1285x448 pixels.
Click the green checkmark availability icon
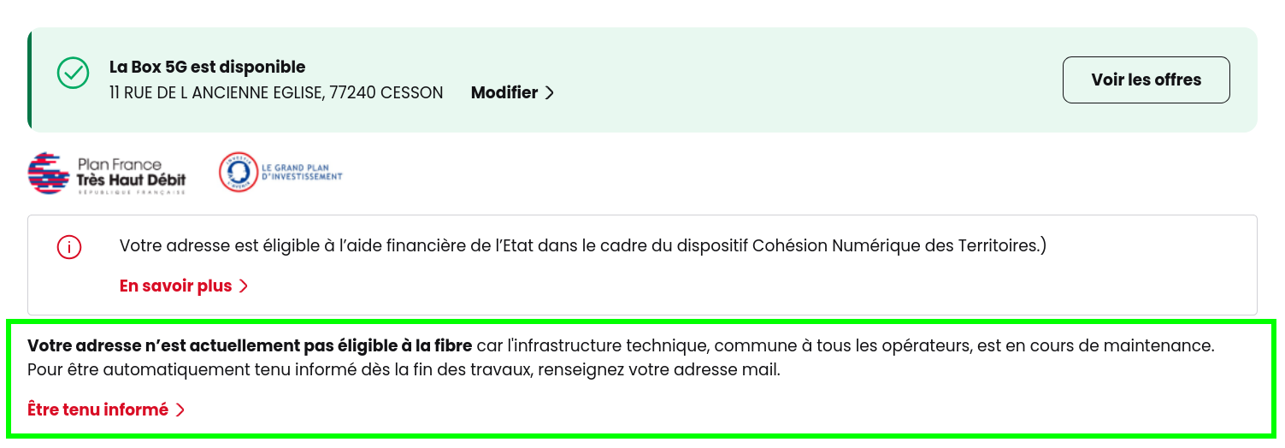(73, 73)
